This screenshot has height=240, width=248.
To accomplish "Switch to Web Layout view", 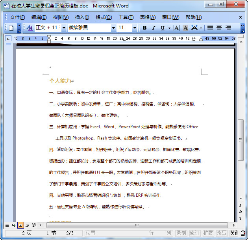I will click(14, 225).
